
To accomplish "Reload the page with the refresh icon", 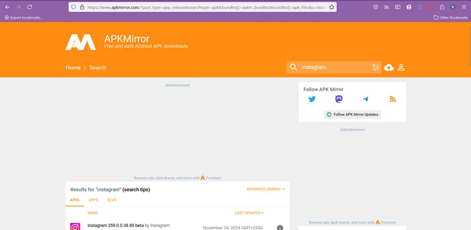I will pos(29,7).
